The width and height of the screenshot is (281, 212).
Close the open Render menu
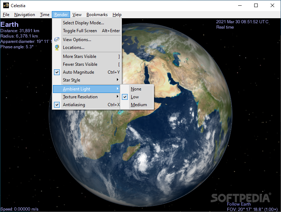pos(61,15)
